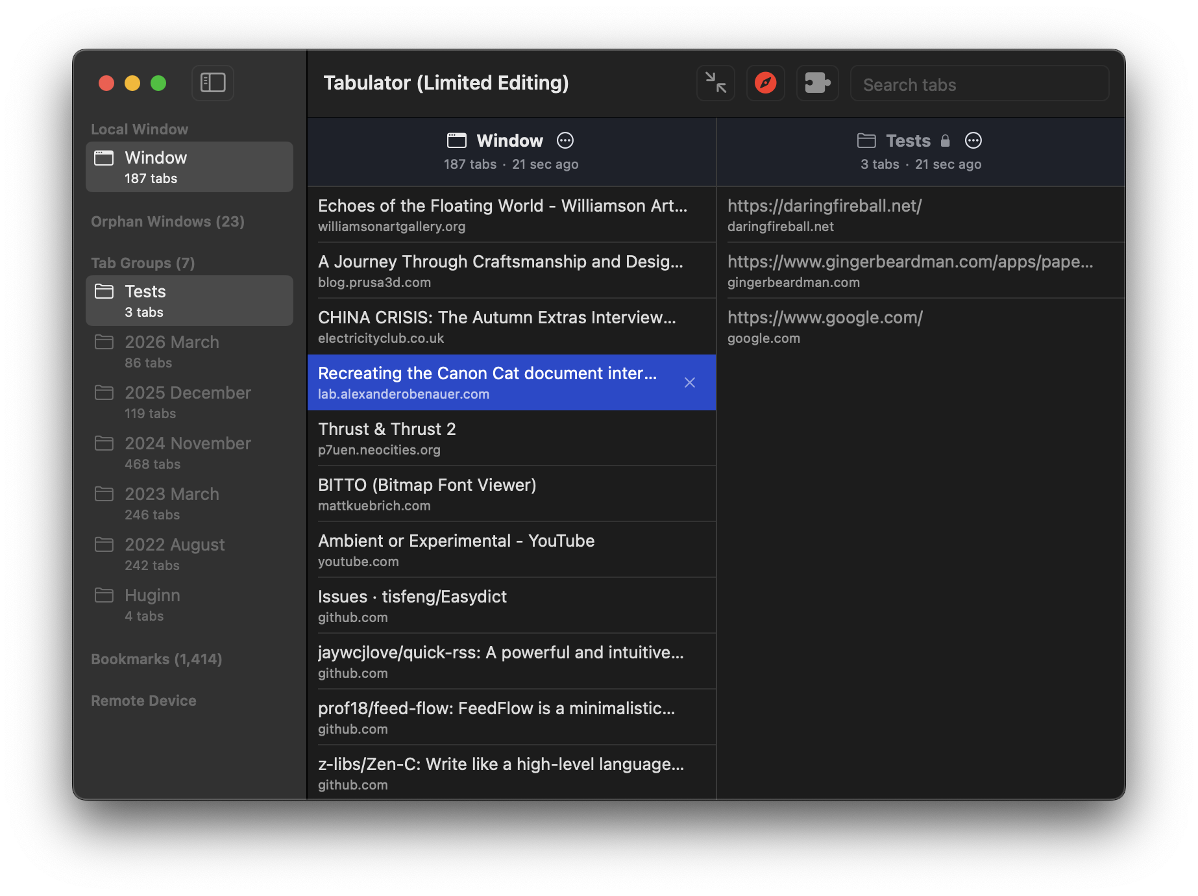Select the Tests tab group in sidebar
Screen dimensions: 1198x896
pyautogui.click(x=189, y=301)
